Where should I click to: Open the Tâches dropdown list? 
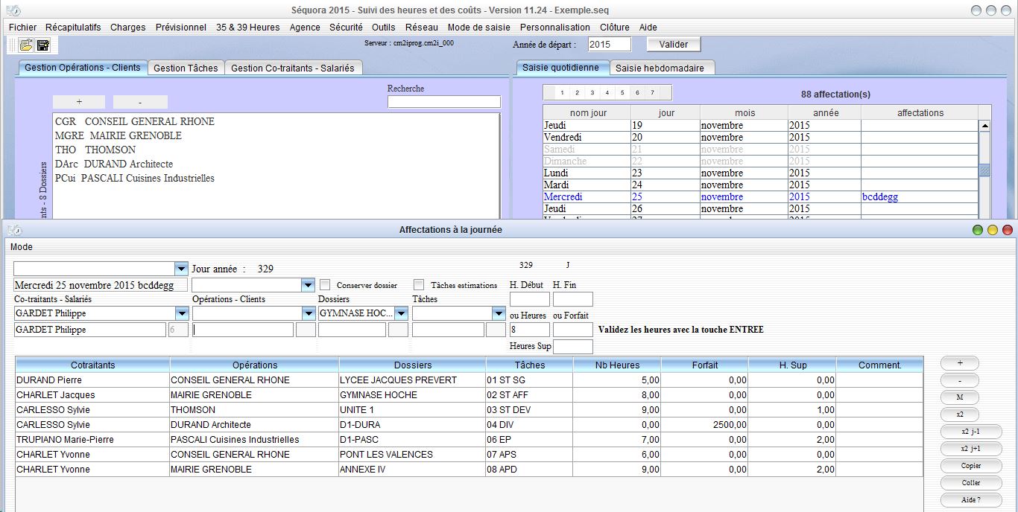[x=499, y=314]
